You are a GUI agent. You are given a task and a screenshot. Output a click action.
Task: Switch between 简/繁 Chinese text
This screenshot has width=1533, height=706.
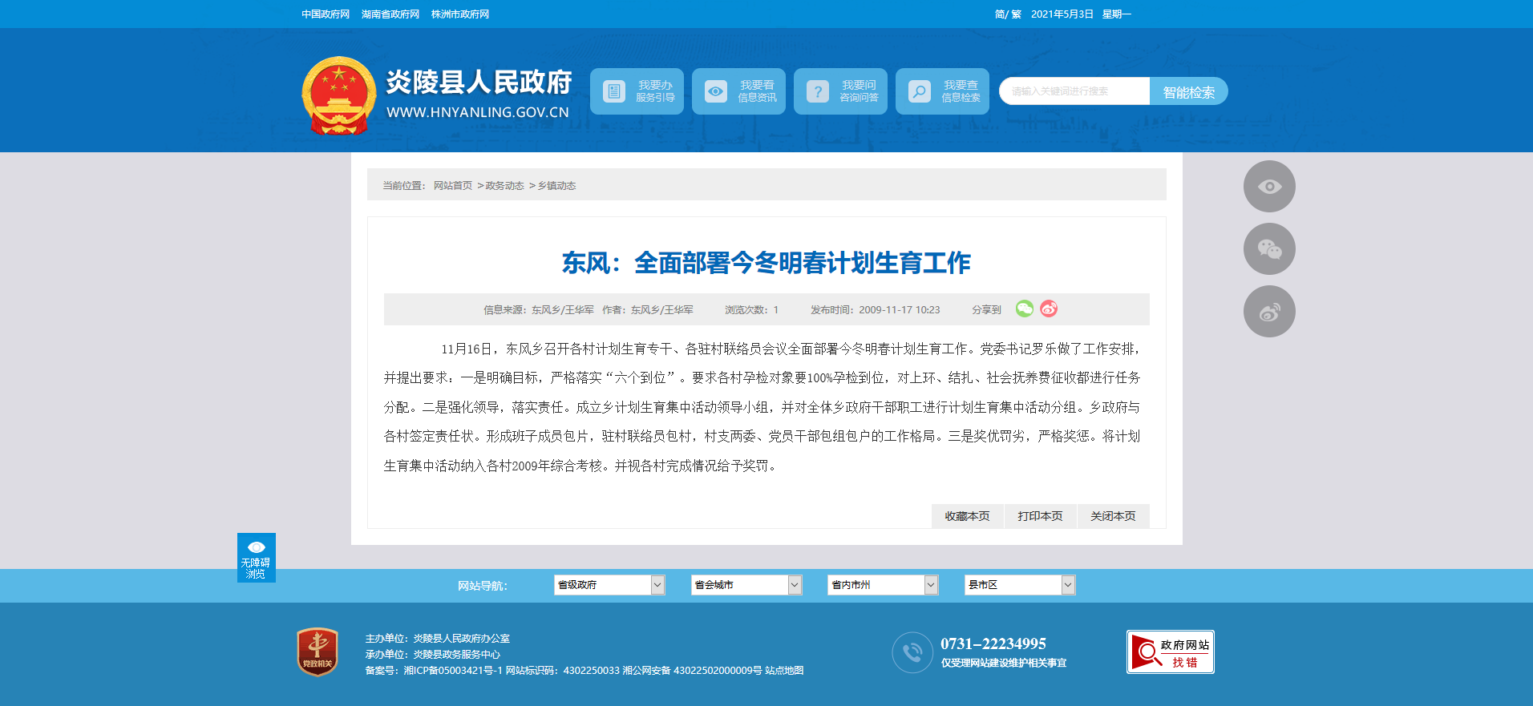coord(1008,14)
